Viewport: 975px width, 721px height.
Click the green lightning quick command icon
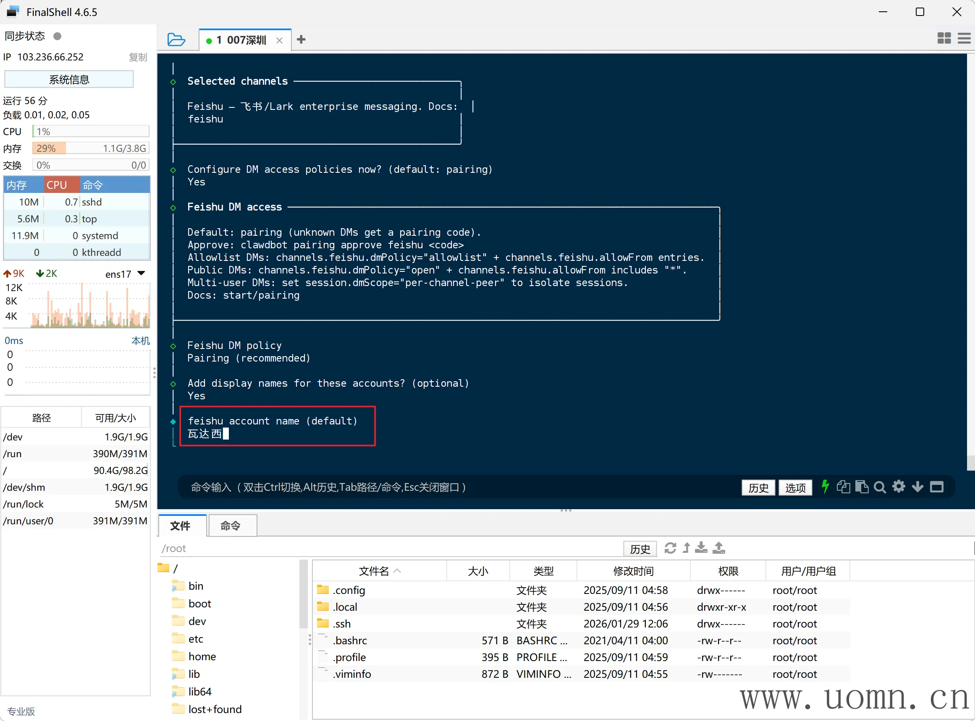click(825, 487)
